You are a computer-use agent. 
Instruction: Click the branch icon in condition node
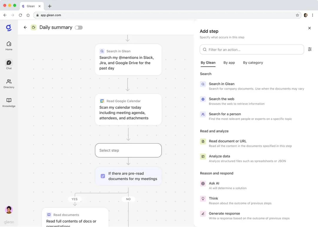click(103, 176)
